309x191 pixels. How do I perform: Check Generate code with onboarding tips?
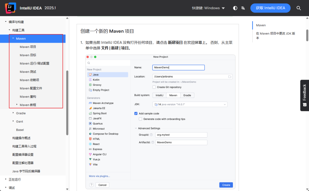(x=140, y=119)
